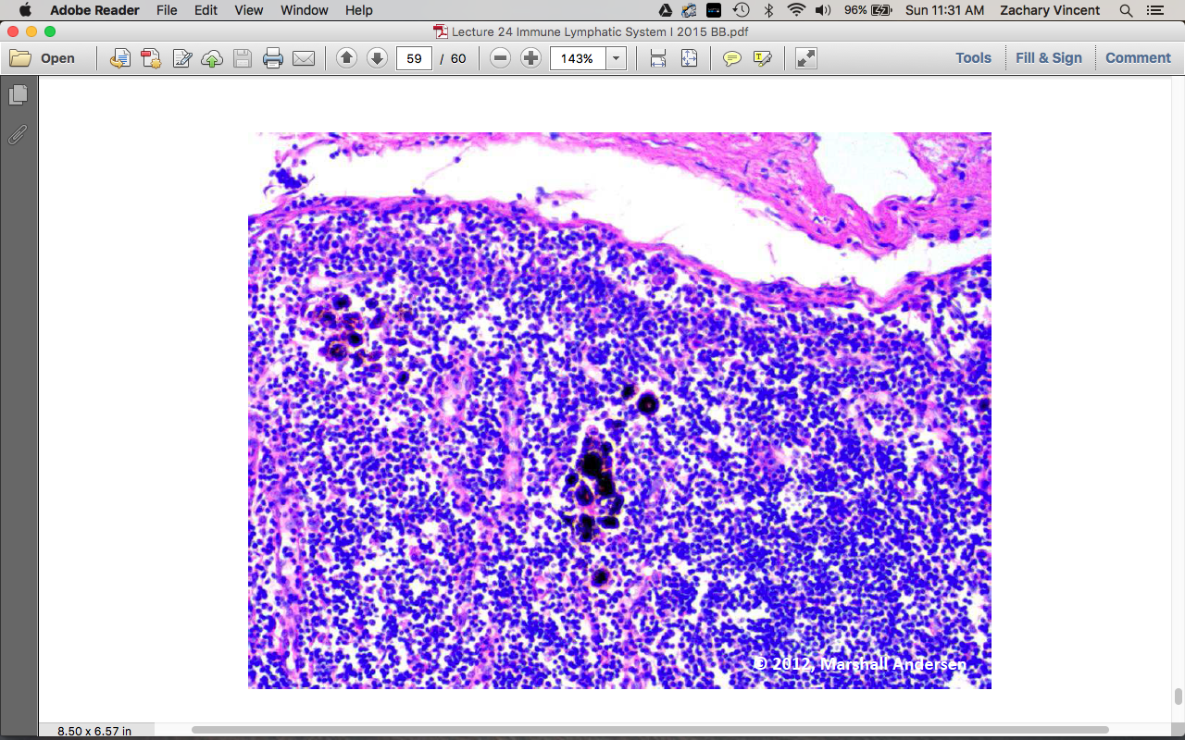Click the user name Zachary Vincent
1185x740 pixels.
pyautogui.click(x=1050, y=10)
